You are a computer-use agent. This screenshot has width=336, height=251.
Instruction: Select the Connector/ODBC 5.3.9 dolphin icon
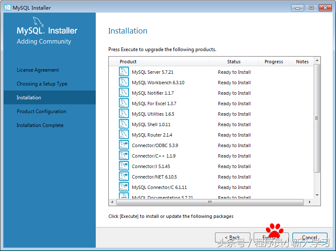pyautogui.click(x=123, y=145)
